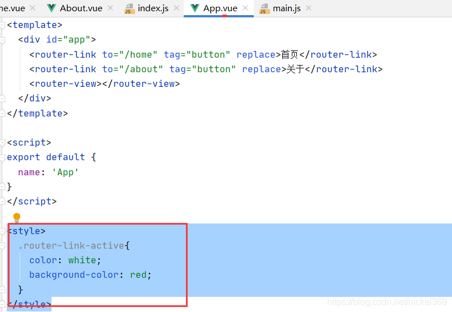Click tag="button" in the home router-link
Screen dimensions: 452x312
click(x=197, y=54)
